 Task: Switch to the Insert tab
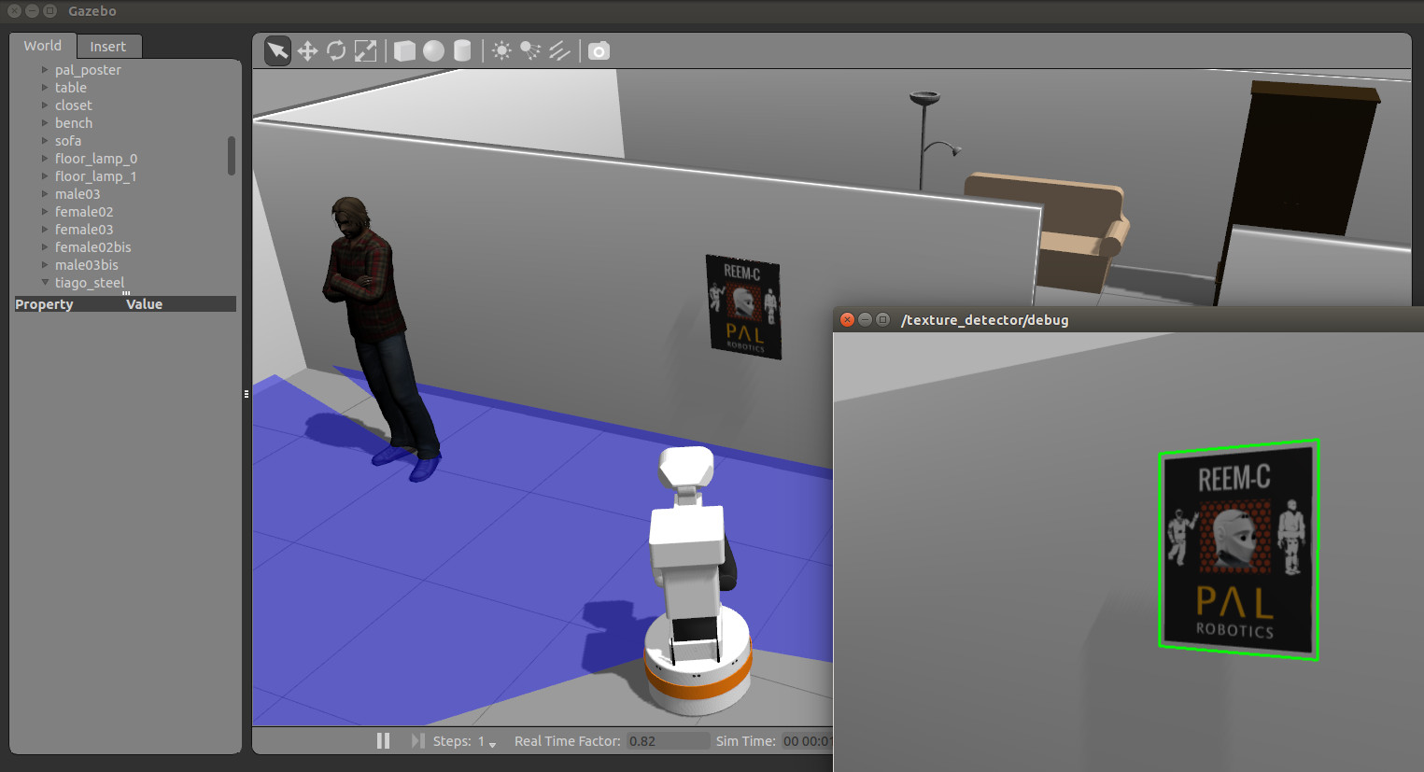(x=107, y=47)
